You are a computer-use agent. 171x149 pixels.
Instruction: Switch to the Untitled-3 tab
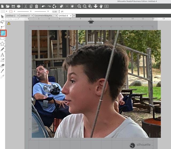(25, 16)
